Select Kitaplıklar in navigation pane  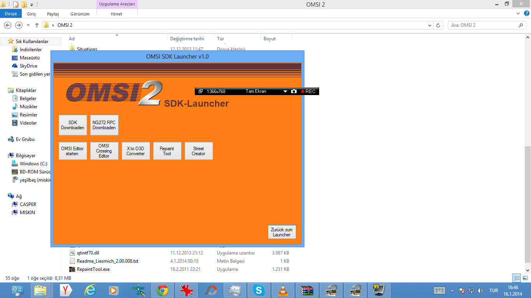(26, 90)
